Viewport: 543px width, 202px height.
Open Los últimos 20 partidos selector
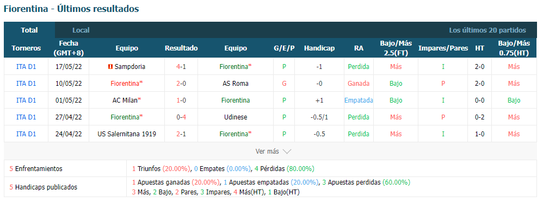pyautogui.click(x=488, y=30)
